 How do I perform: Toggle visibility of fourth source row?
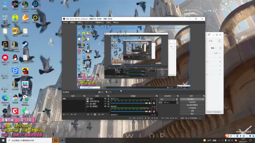coord(105,106)
